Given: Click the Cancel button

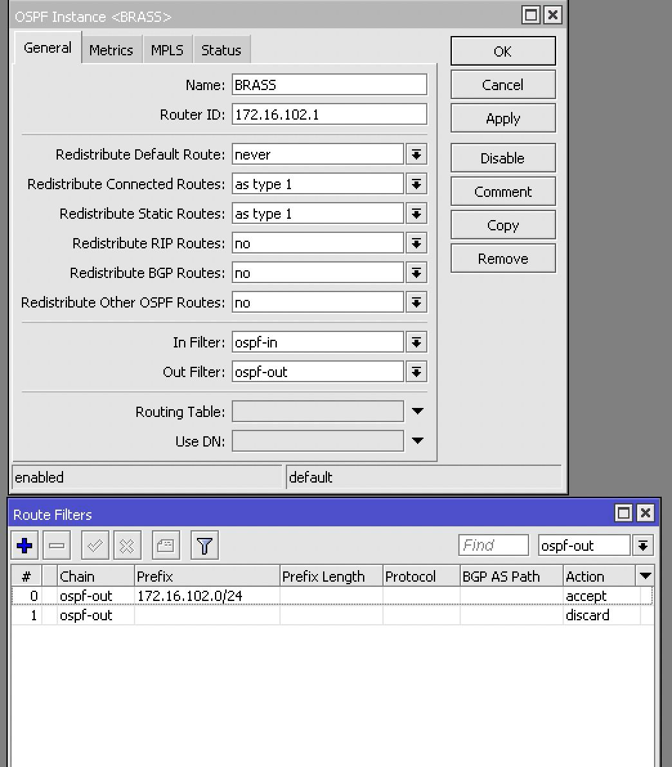Looking at the screenshot, I should point(503,85).
